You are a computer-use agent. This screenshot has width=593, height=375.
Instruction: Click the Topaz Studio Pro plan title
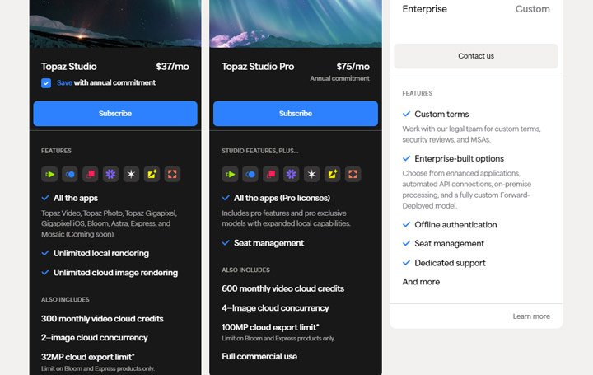click(258, 67)
